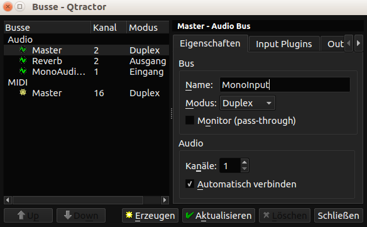The height and width of the screenshot is (227, 367).
Task: Close the dialog with Schließen
Action: pyautogui.click(x=339, y=215)
